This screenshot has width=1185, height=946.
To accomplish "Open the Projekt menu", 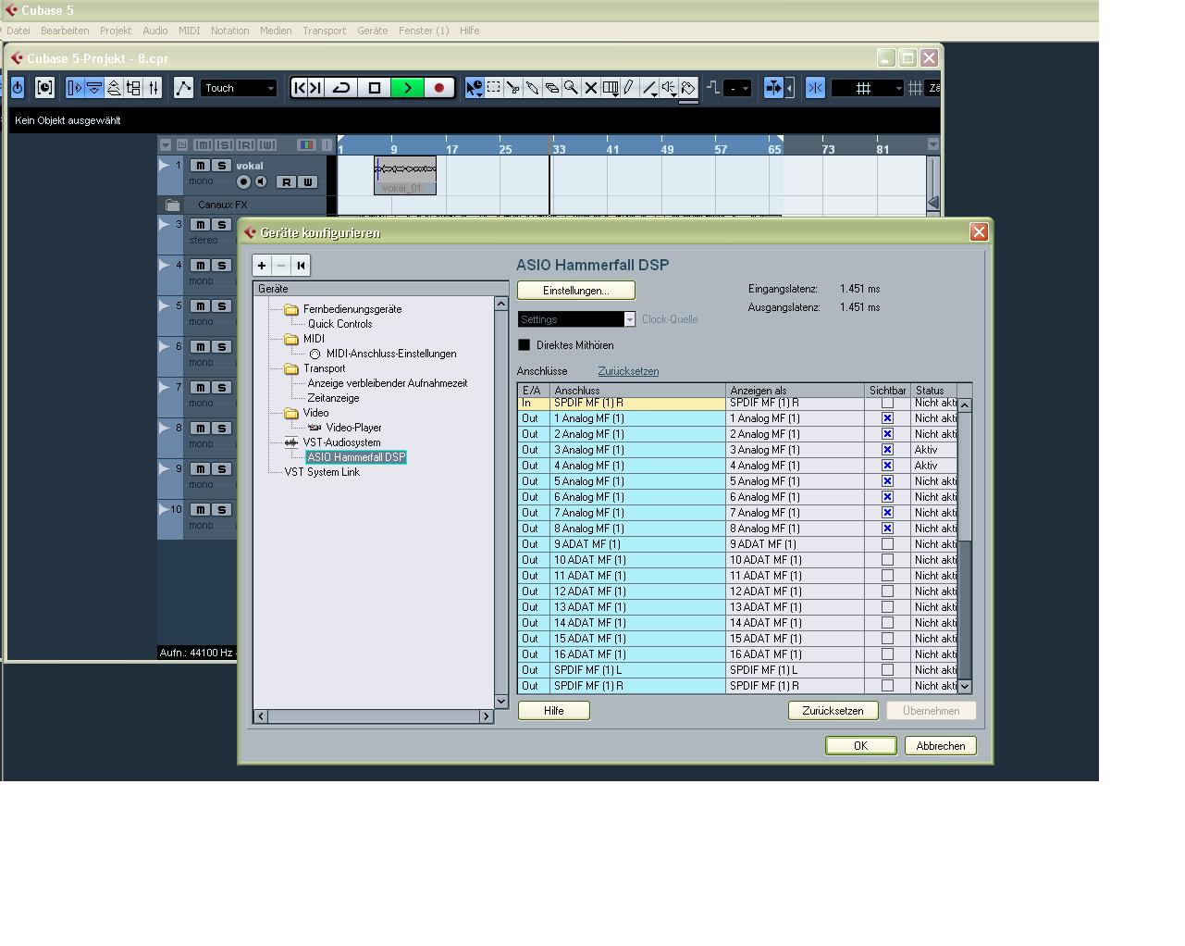I will [x=116, y=31].
